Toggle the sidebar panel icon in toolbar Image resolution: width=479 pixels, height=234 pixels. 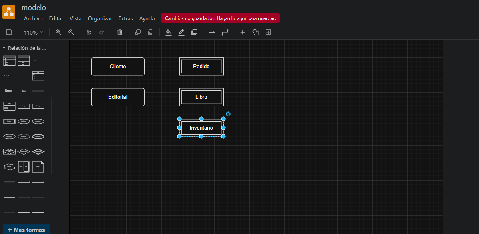click(9, 32)
